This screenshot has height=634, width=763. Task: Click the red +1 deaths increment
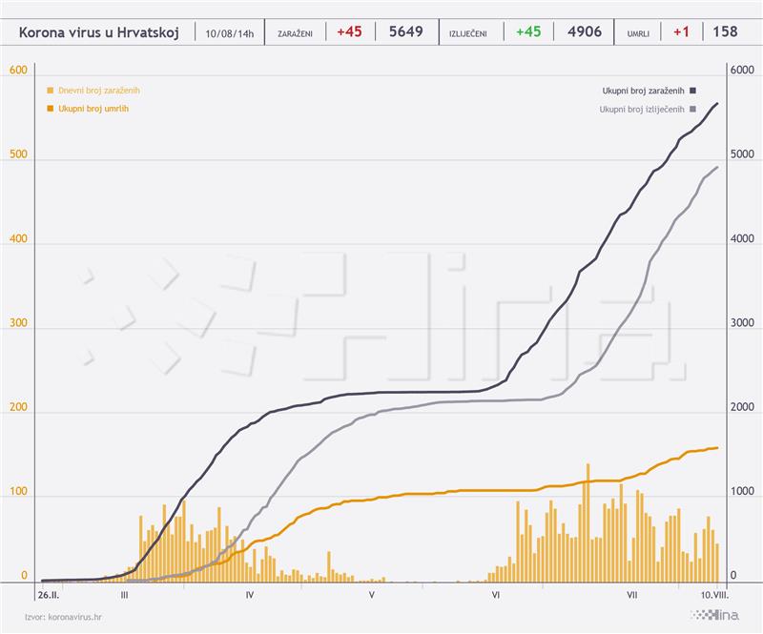click(x=681, y=31)
